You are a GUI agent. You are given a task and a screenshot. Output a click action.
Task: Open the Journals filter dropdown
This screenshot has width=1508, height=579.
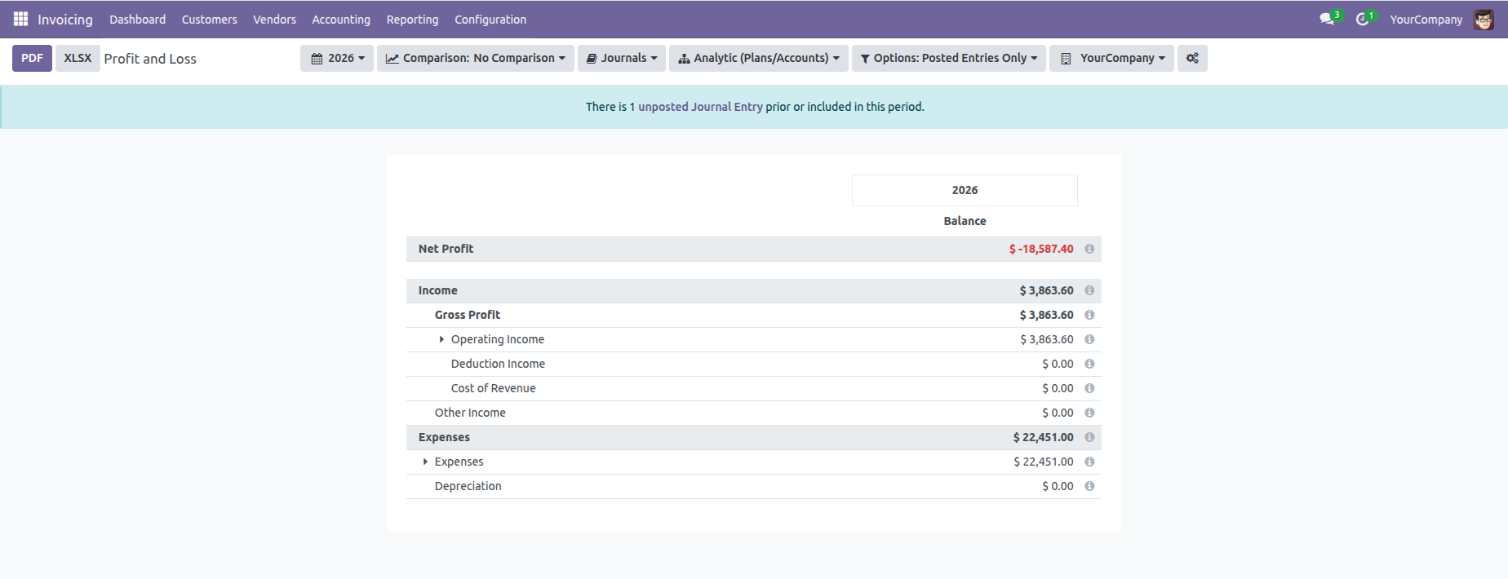coord(621,58)
